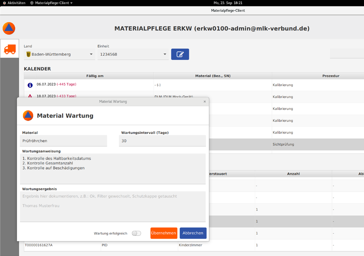Click the edit unit pencil button
The image size is (364, 256).
pyautogui.click(x=180, y=54)
